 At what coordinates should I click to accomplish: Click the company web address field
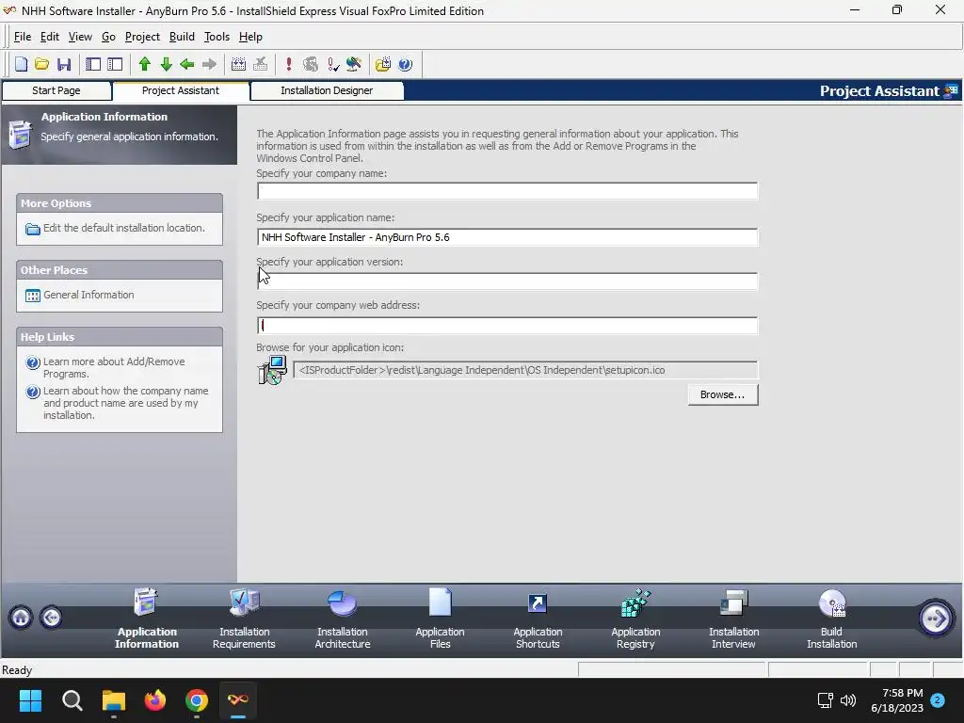click(x=507, y=326)
